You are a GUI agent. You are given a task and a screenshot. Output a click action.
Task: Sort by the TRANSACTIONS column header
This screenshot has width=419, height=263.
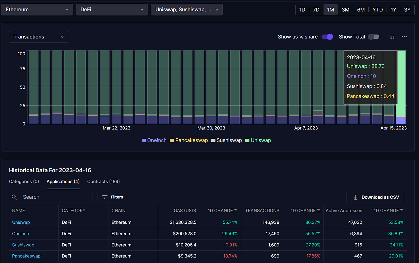[x=262, y=210]
